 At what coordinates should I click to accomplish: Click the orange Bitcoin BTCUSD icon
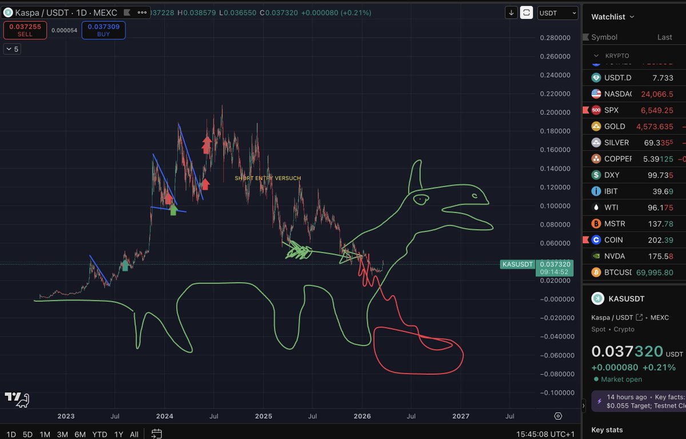(x=596, y=272)
